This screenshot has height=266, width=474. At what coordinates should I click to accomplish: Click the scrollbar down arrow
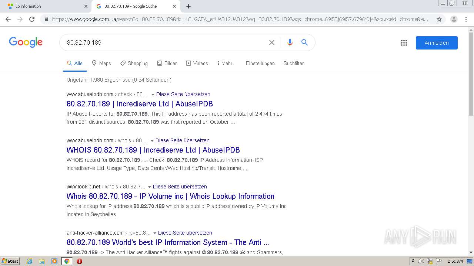[x=471, y=253]
